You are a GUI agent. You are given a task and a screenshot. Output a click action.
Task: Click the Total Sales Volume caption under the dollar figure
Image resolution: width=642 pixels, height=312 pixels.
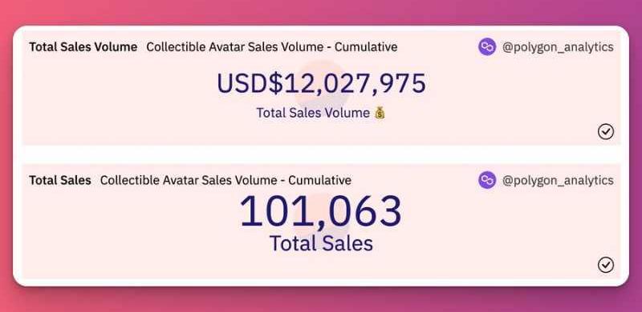tap(313, 113)
